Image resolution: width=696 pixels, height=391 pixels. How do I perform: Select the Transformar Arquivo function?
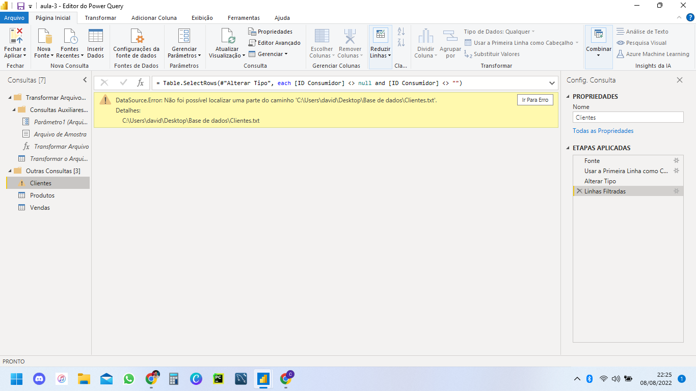pyautogui.click(x=55, y=147)
